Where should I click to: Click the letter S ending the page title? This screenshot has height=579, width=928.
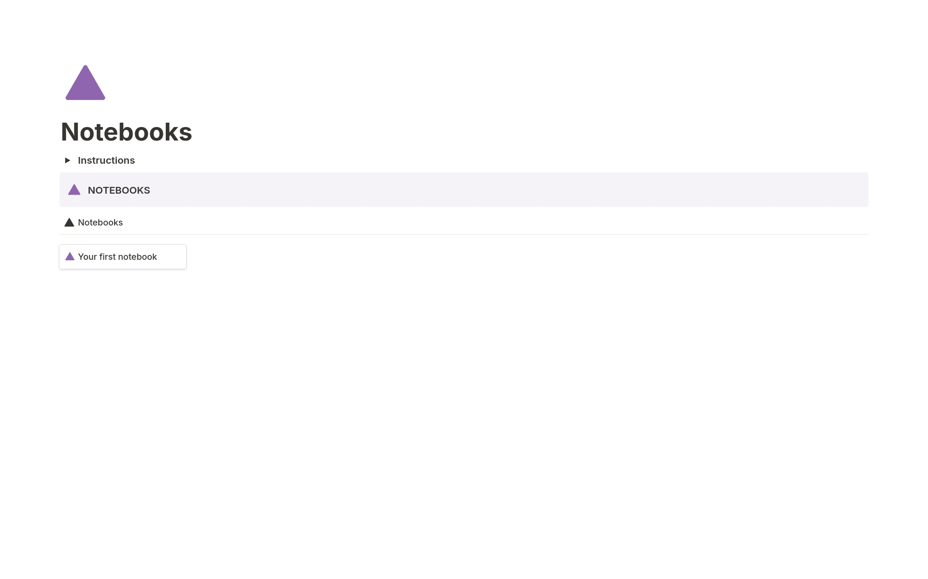point(186,132)
